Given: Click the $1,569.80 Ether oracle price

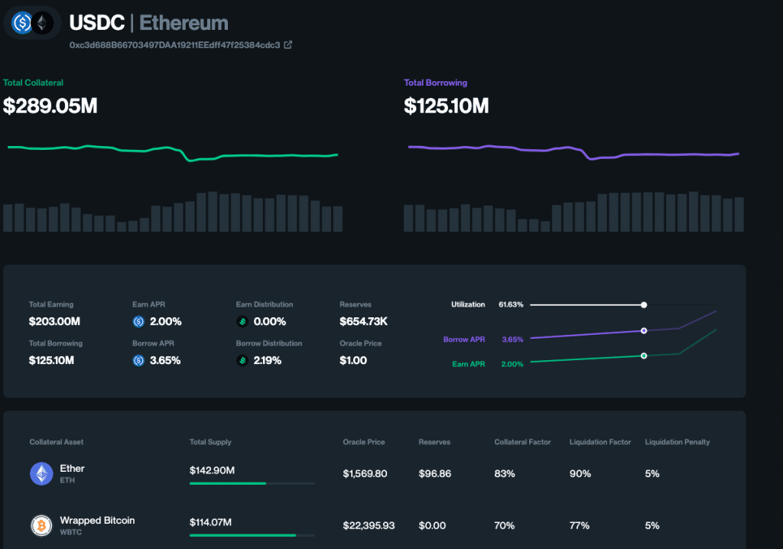Looking at the screenshot, I should (365, 473).
